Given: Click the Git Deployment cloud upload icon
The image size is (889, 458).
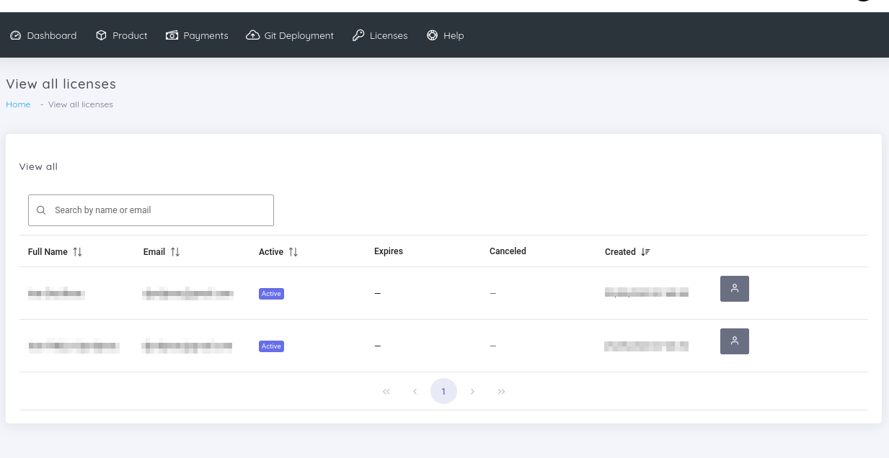Looking at the screenshot, I should tap(252, 35).
